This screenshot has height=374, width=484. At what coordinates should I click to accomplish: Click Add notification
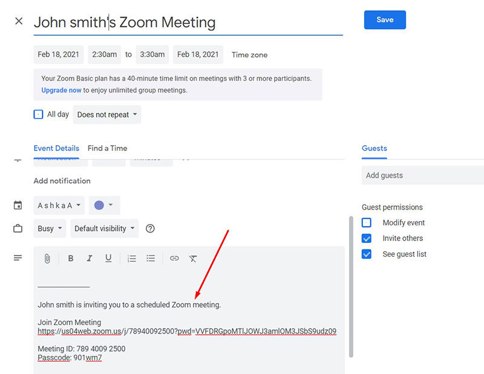pyautogui.click(x=62, y=181)
